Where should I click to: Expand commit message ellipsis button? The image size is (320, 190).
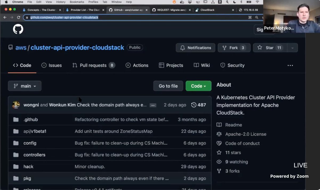[x=153, y=105]
